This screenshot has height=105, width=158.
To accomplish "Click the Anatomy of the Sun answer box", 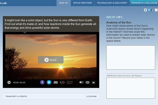I will tap(131, 57).
